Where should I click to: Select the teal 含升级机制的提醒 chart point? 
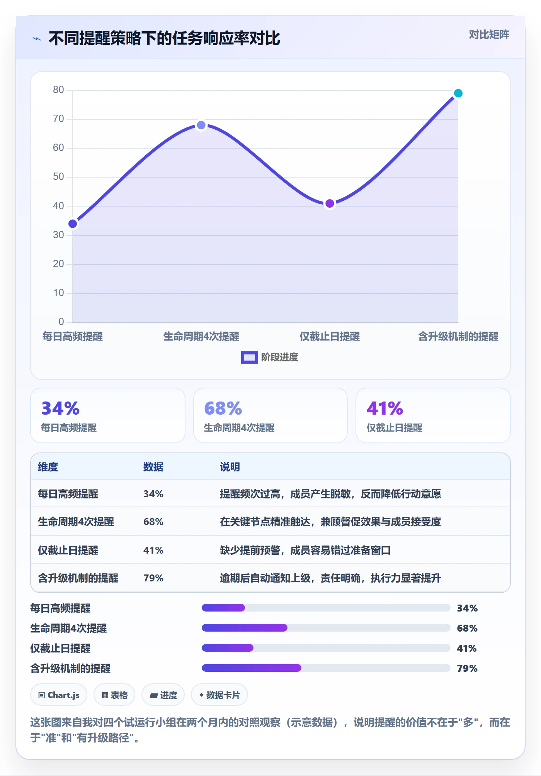[458, 93]
